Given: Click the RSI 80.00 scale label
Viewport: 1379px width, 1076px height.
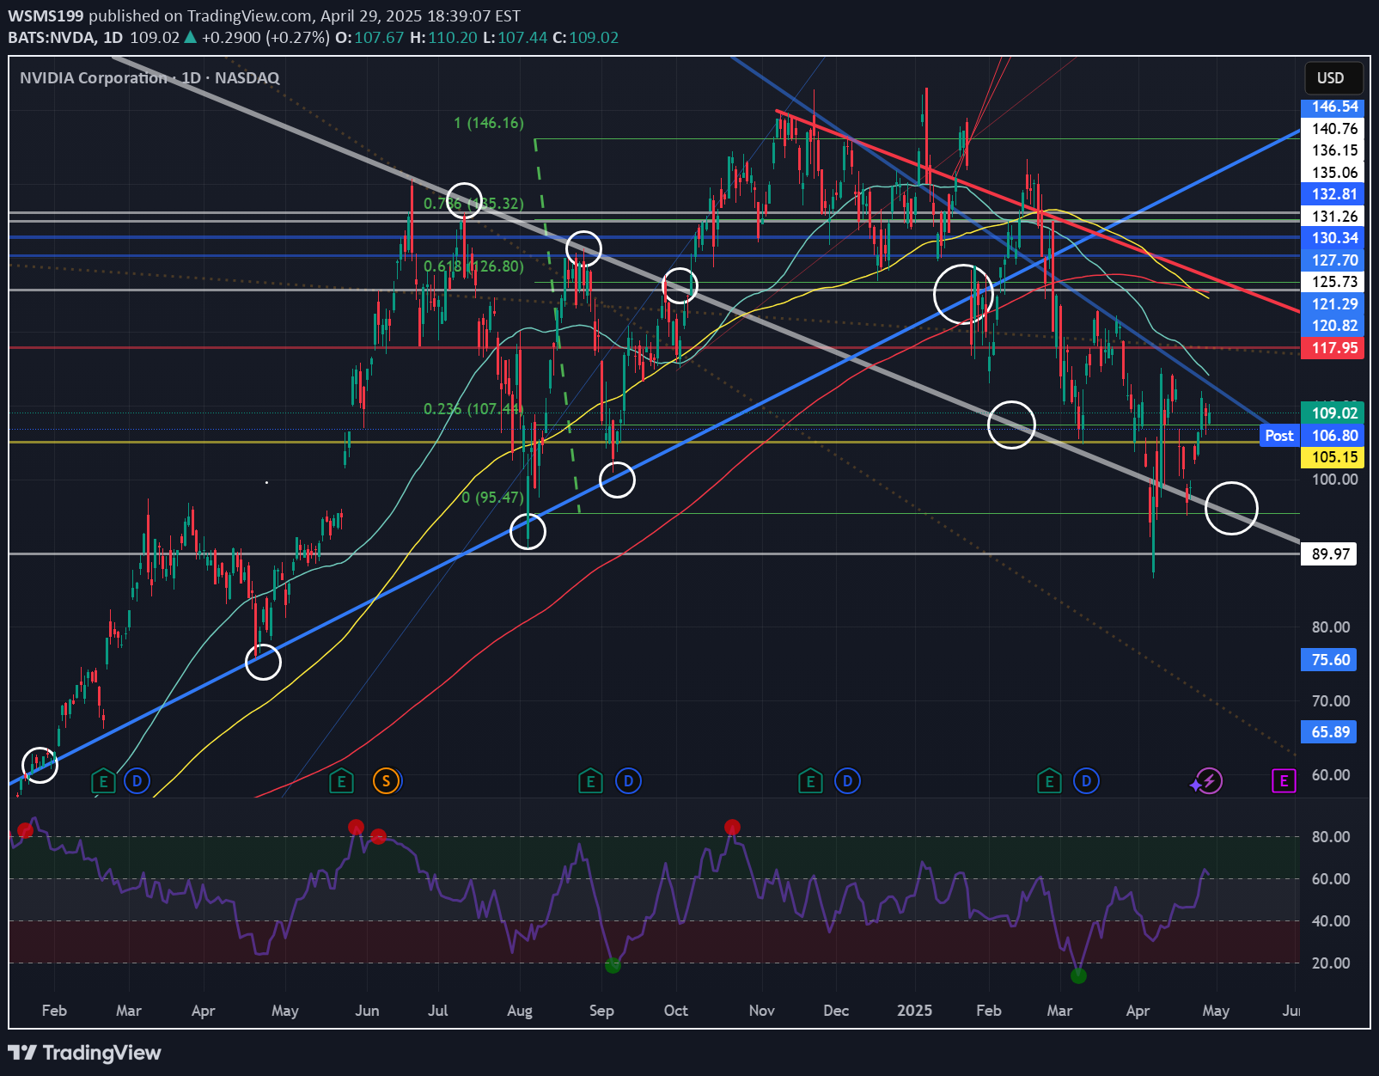Looking at the screenshot, I should (x=1331, y=837).
